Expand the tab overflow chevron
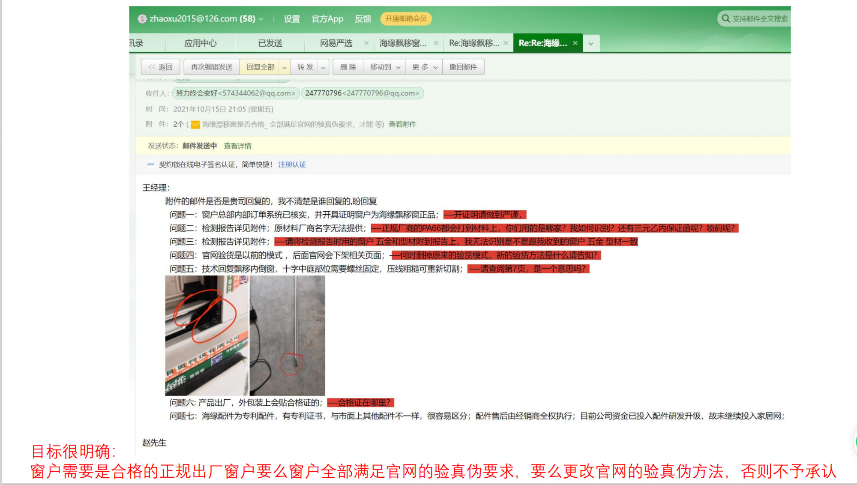Screen dimensions: 857x485 591,43
